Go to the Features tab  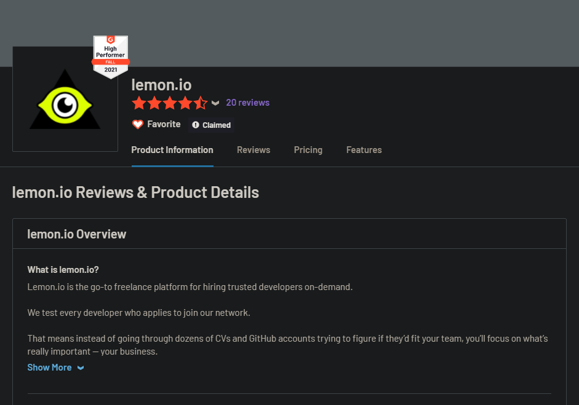(364, 150)
